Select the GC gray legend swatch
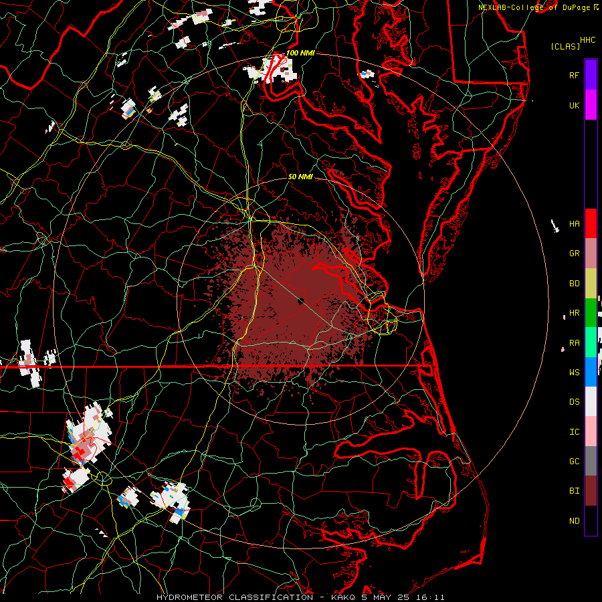This screenshot has height=602, width=602. (x=591, y=461)
